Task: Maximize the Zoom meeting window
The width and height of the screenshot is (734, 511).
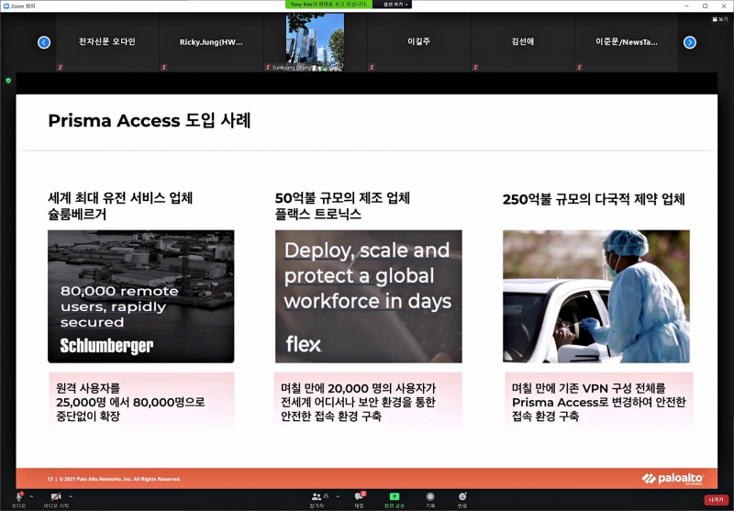Action: 705,6
